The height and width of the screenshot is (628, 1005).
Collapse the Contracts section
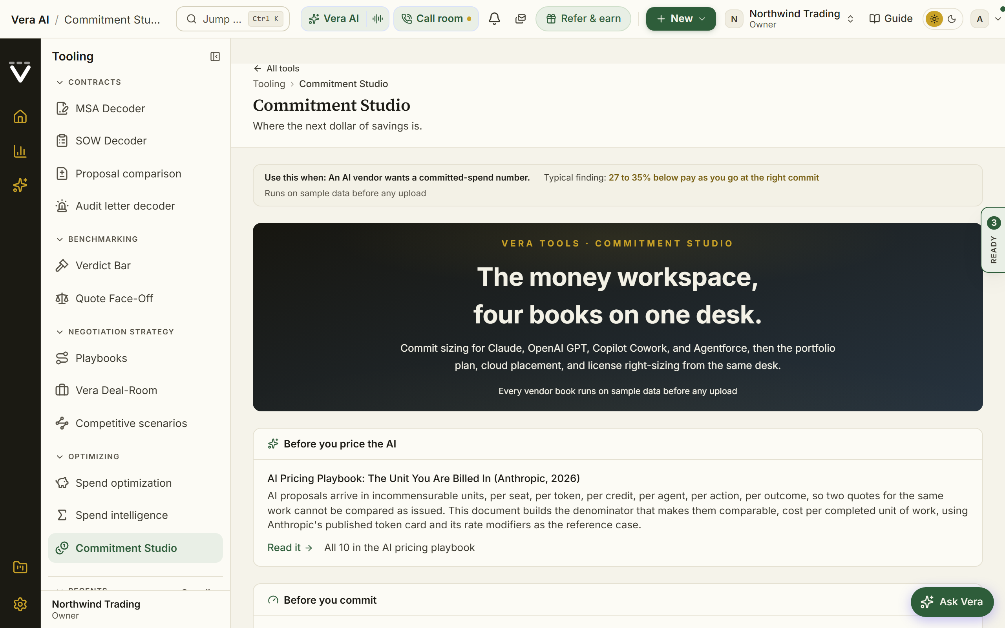(x=60, y=82)
